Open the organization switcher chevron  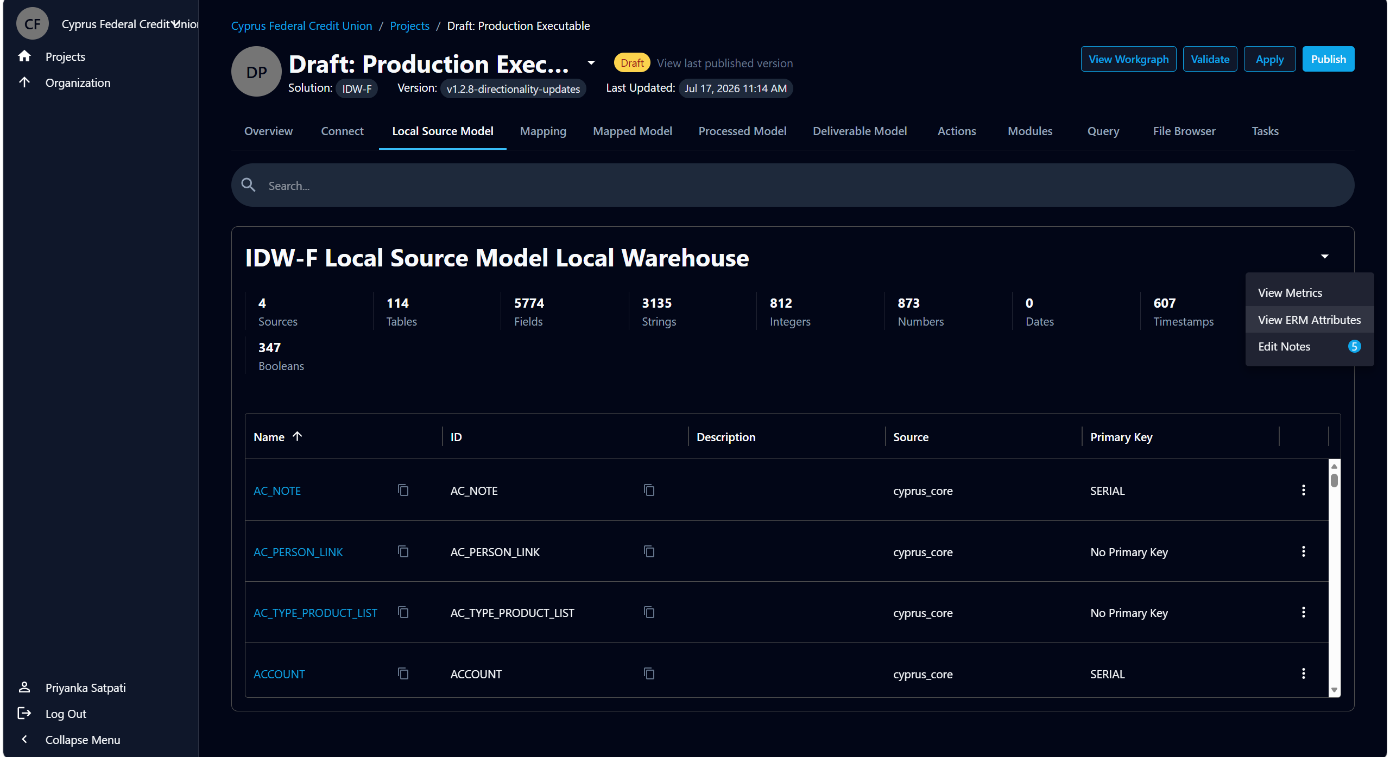[x=176, y=24]
